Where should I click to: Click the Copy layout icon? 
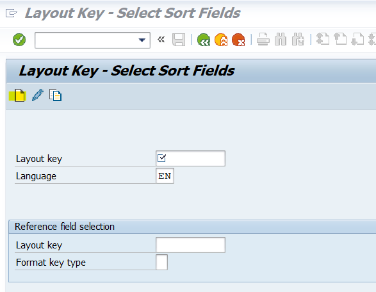click(55, 95)
